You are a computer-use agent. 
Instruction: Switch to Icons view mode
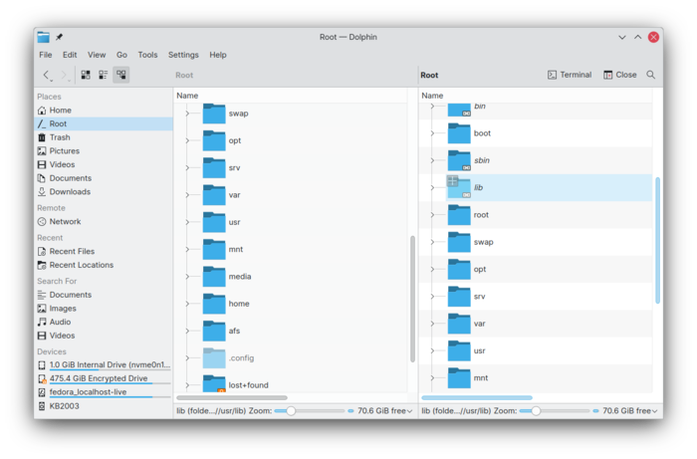click(86, 75)
